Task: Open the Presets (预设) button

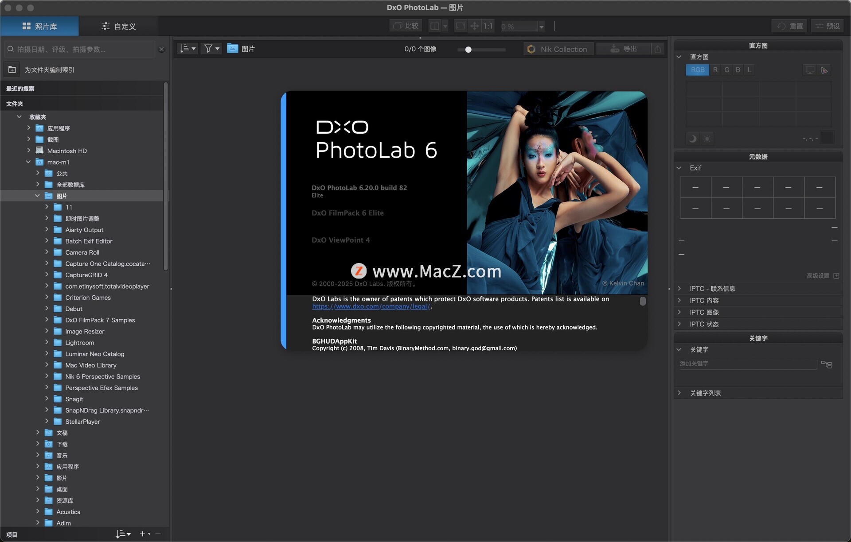Action: (828, 26)
